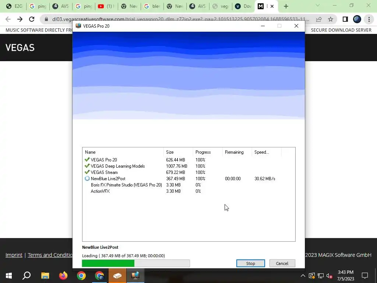Bookmark this page with the star icon
Screen dimensions: 377x283
coord(331,19)
